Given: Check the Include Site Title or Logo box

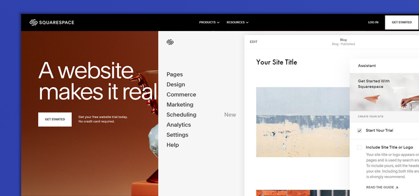Looking at the screenshot, I should [359, 147].
